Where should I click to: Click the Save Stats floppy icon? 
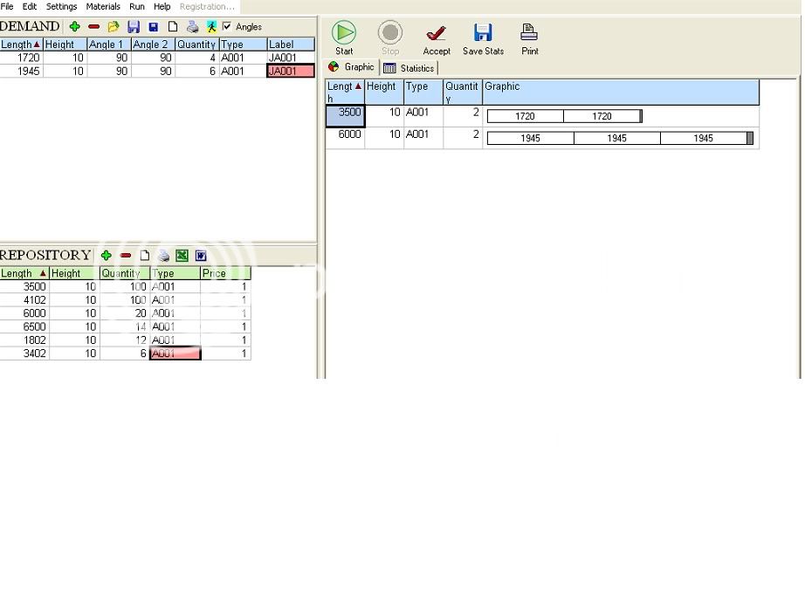[483, 33]
